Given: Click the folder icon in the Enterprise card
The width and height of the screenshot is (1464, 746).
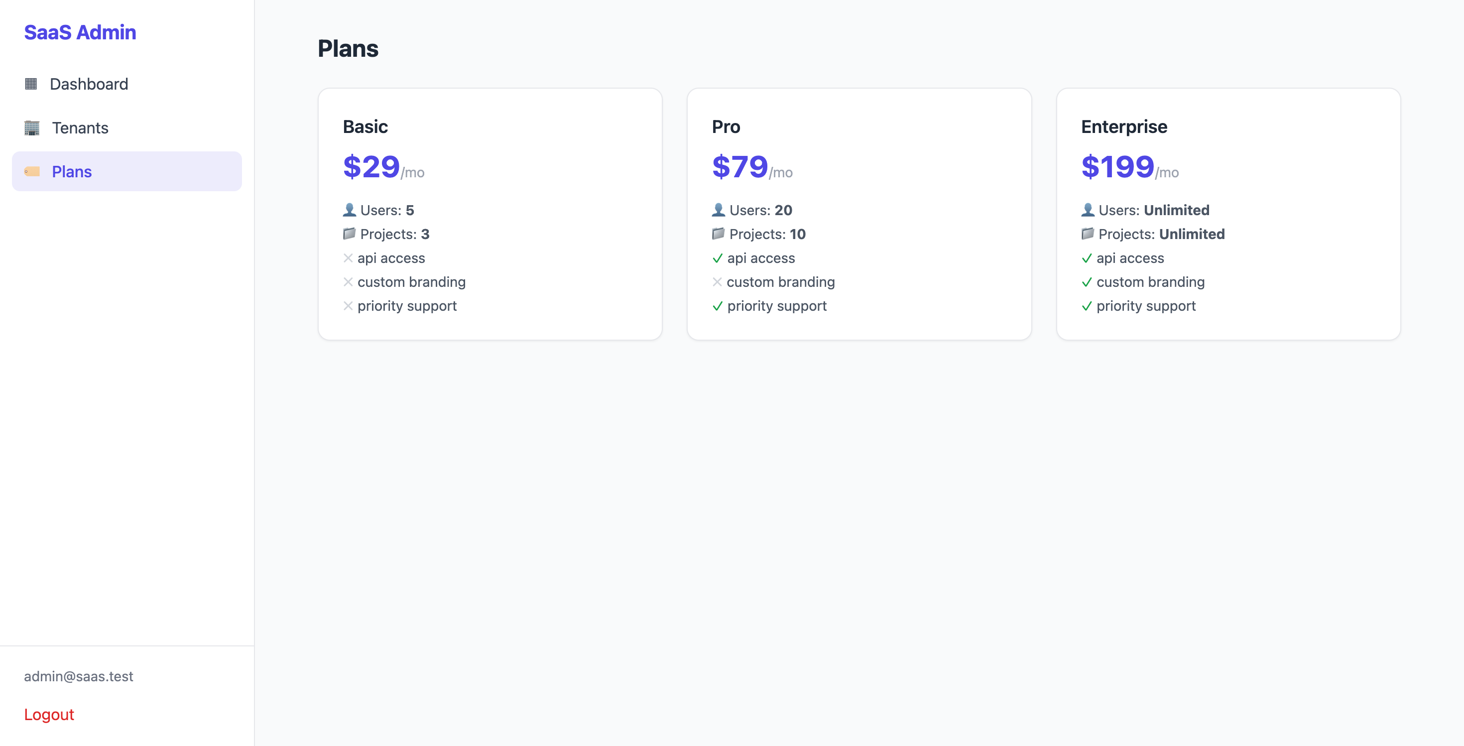Looking at the screenshot, I should coord(1088,234).
